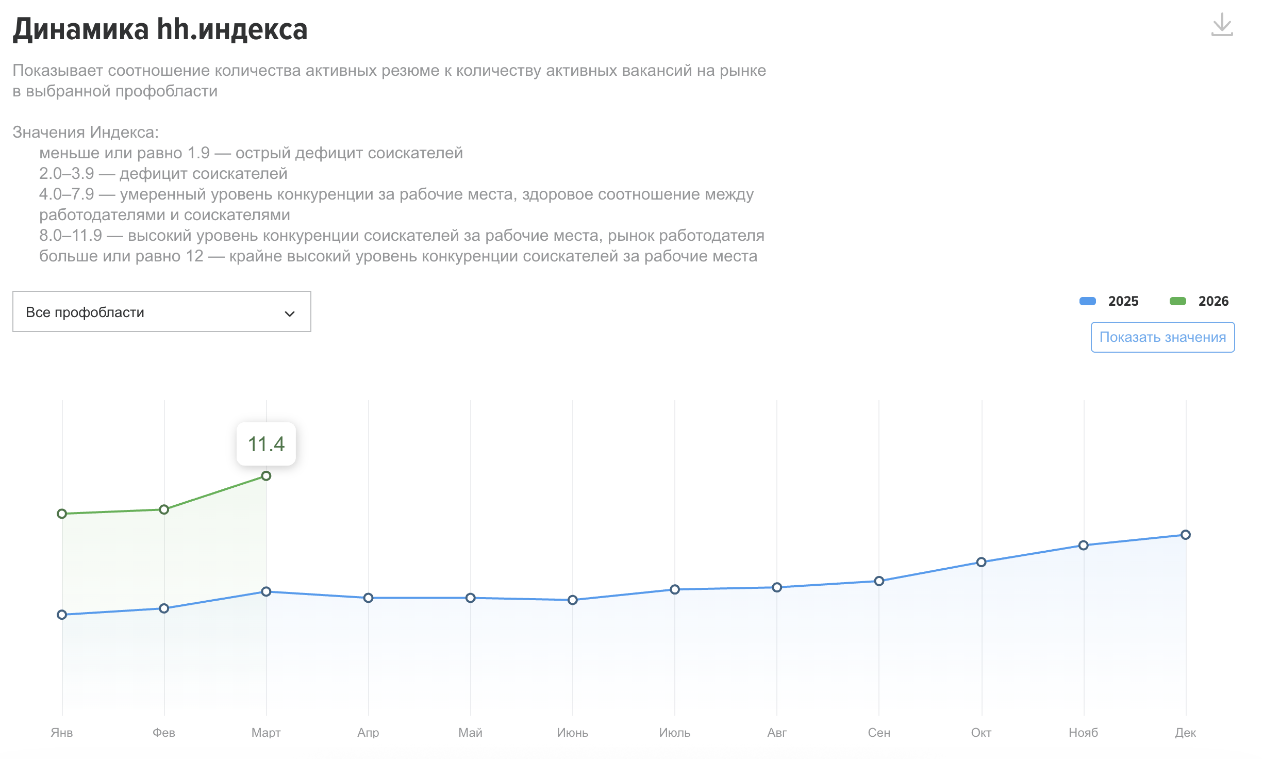The height and width of the screenshot is (759, 1263).
Task: Click the blue June 2025 data point
Action: (x=573, y=600)
